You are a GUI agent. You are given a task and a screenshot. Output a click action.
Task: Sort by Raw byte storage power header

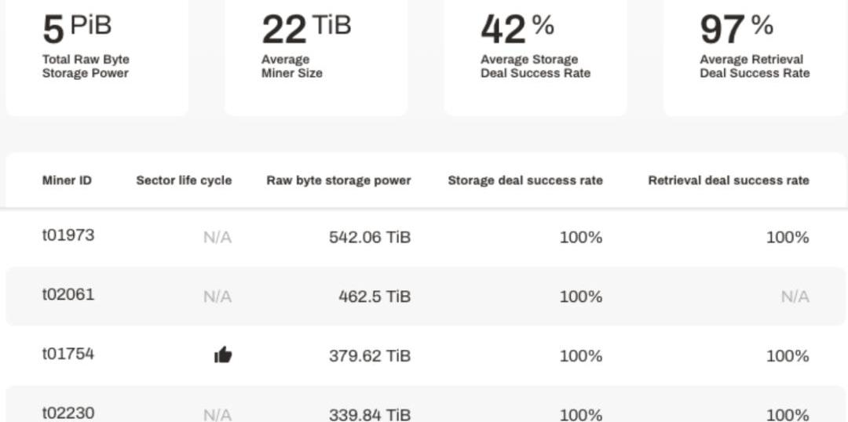[338, 180]
